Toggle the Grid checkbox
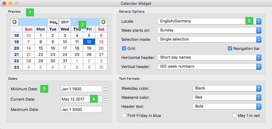Image resolution: width=272 pixels, height=129 pixels. click(x=124, y=48)
